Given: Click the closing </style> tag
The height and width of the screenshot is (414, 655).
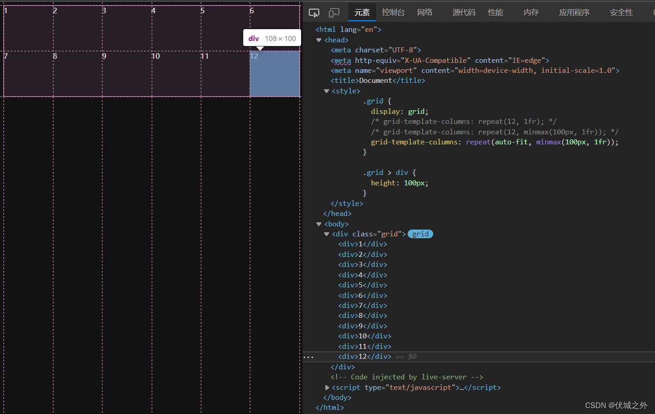Looking at the screenshot, I should 347,204.
